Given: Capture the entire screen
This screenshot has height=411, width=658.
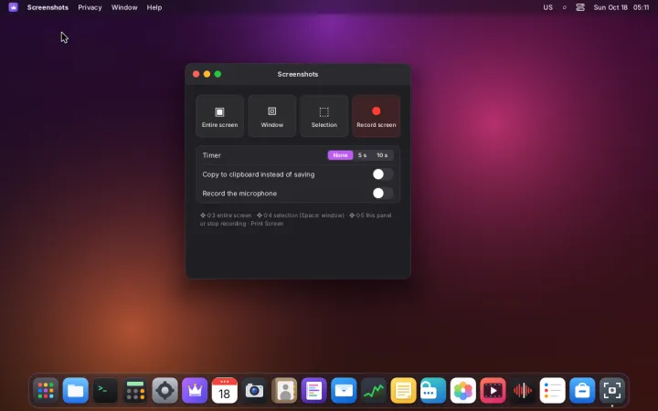Looking at the screenshot, I should (219, 116).
